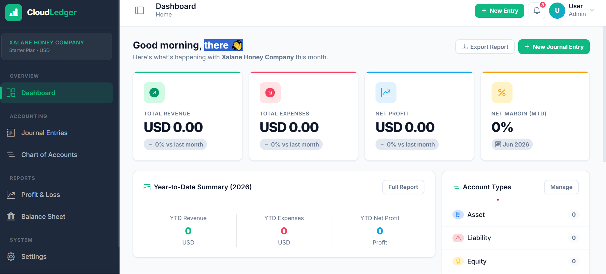Click the Dashboard grid icon
The height and width of the screenshot is (274, 606).
coord(11,93)
